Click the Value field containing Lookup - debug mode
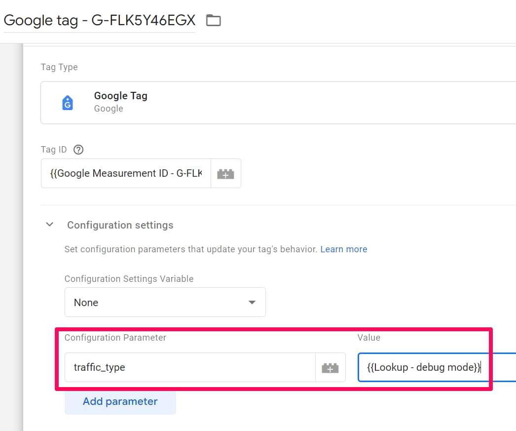The width and height of the screenshot is (516, 431). pos(434,367)
